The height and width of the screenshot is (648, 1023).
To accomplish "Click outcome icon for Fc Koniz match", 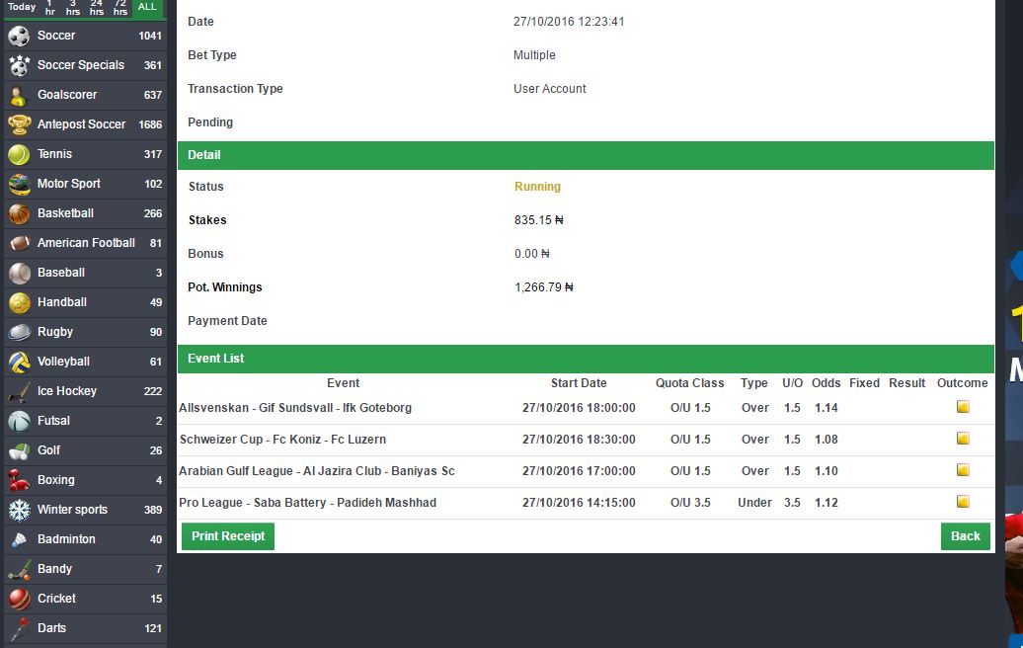I will tap(963, 438).
